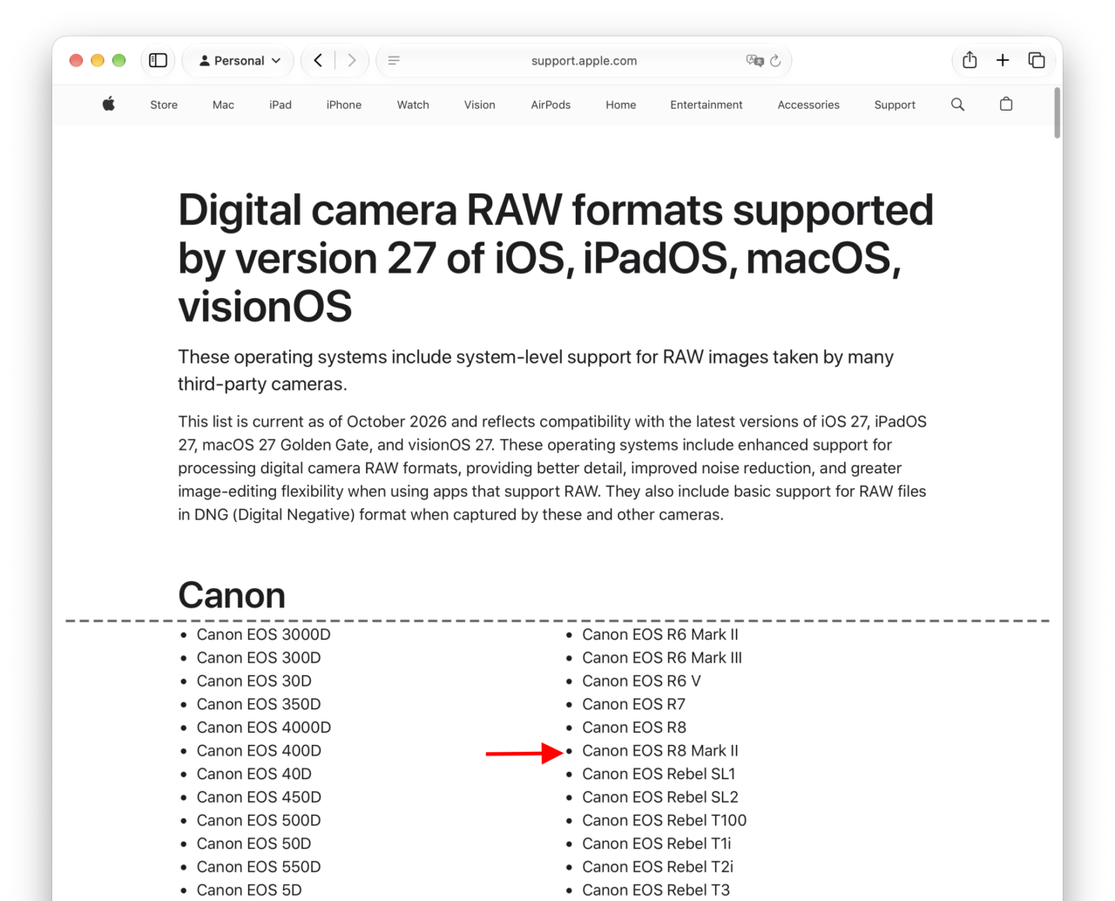Open the iPad menu
Screen dimensions: 1115x901
(280, 105)
